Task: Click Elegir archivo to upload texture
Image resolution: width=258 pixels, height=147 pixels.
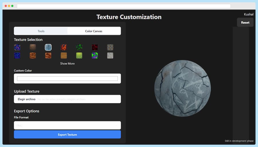Action: point(27,99)
